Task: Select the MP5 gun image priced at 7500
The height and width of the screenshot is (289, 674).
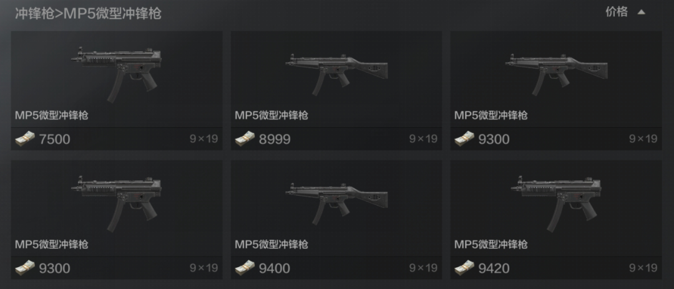Action: pos(117,73)
